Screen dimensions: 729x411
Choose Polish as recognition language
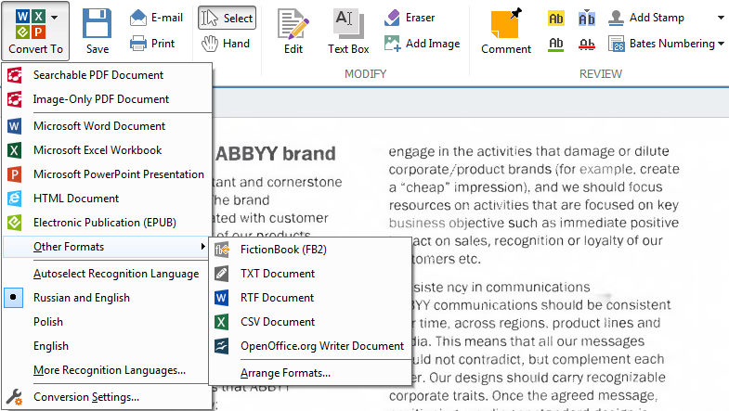point(48,322)
